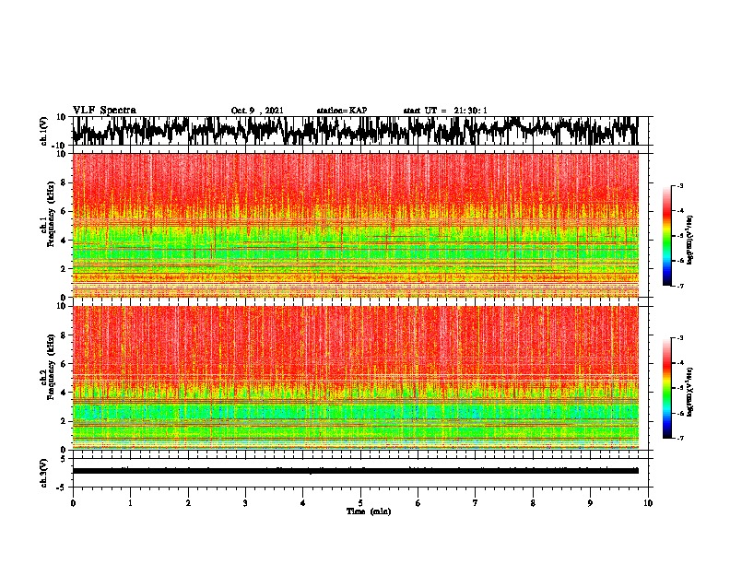Click the 'ch.3(V)' axis label
Screen dimensions: 730x564
[44, 473]
